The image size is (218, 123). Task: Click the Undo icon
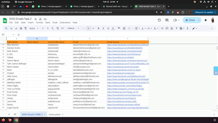tap(12, 28)
